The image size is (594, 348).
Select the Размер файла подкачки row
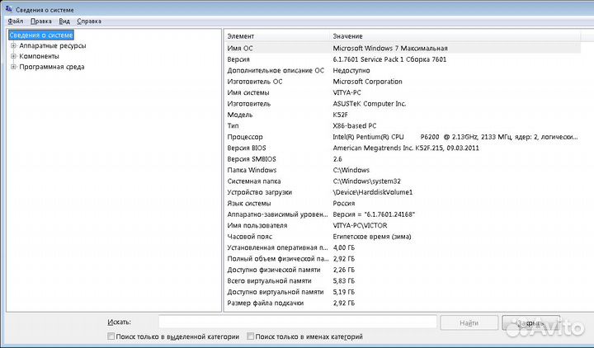(403, 303)
